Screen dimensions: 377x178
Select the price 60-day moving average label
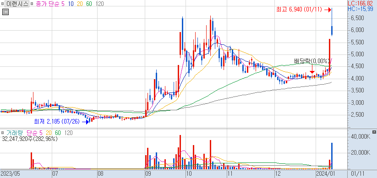pyautogui.click(x=89, y=4)
